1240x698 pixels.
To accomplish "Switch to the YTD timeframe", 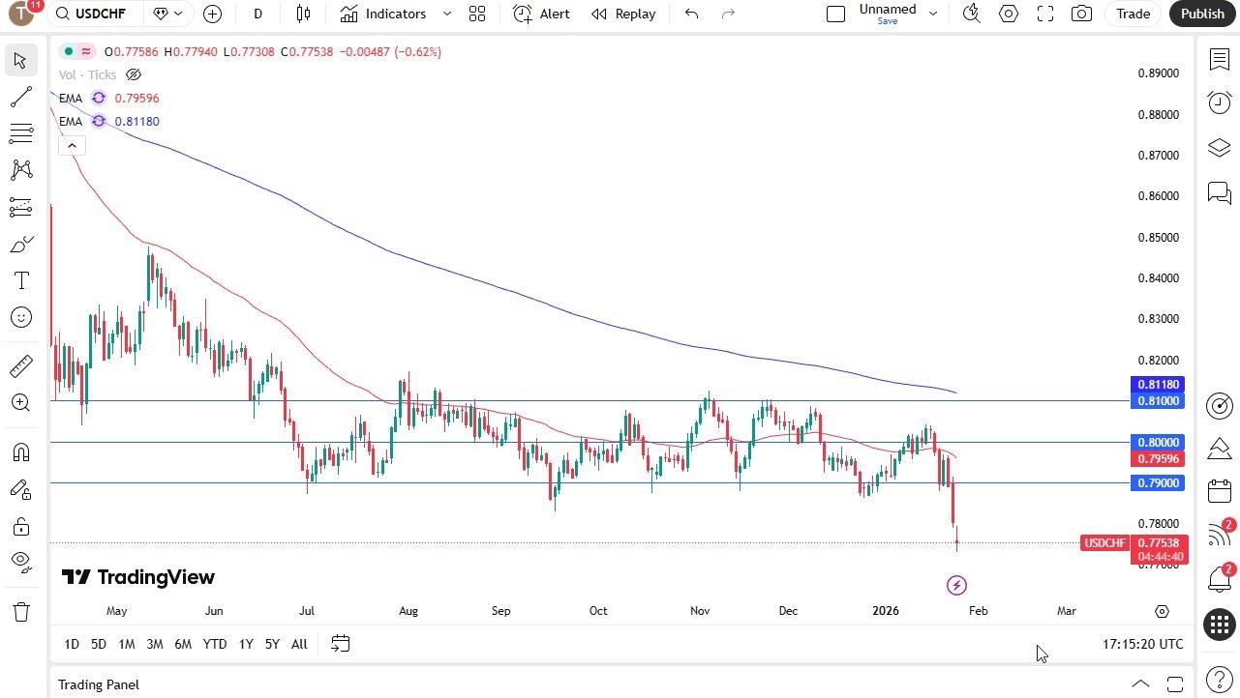I will pyautogui.click(x=214, y=643).
